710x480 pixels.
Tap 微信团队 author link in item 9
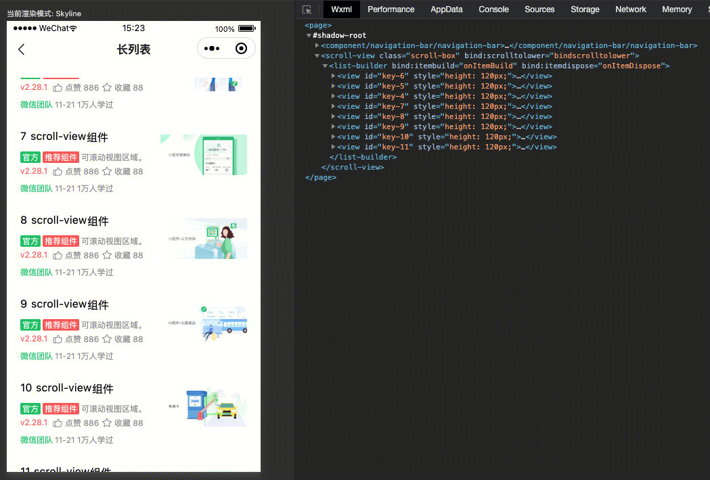click(x=37, y=356)
